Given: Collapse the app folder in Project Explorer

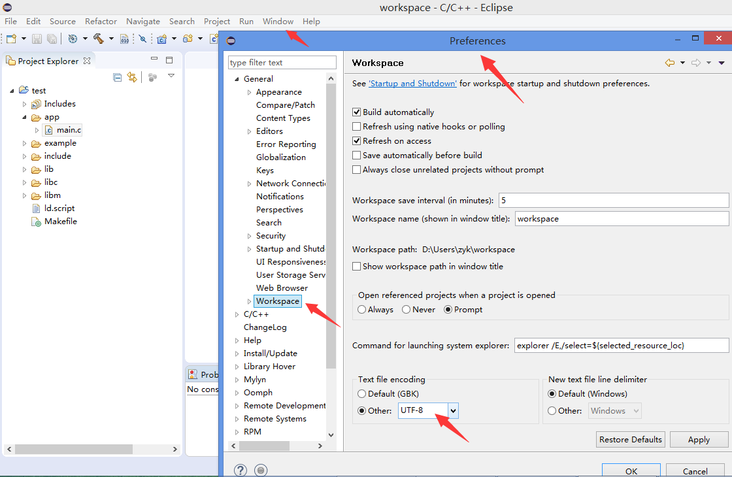Looking at the screenshot, I should 25,117.
